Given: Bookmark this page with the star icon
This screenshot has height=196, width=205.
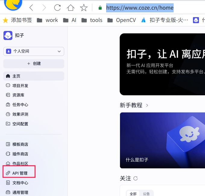Looking at the screenshot, I should [84, 8].
